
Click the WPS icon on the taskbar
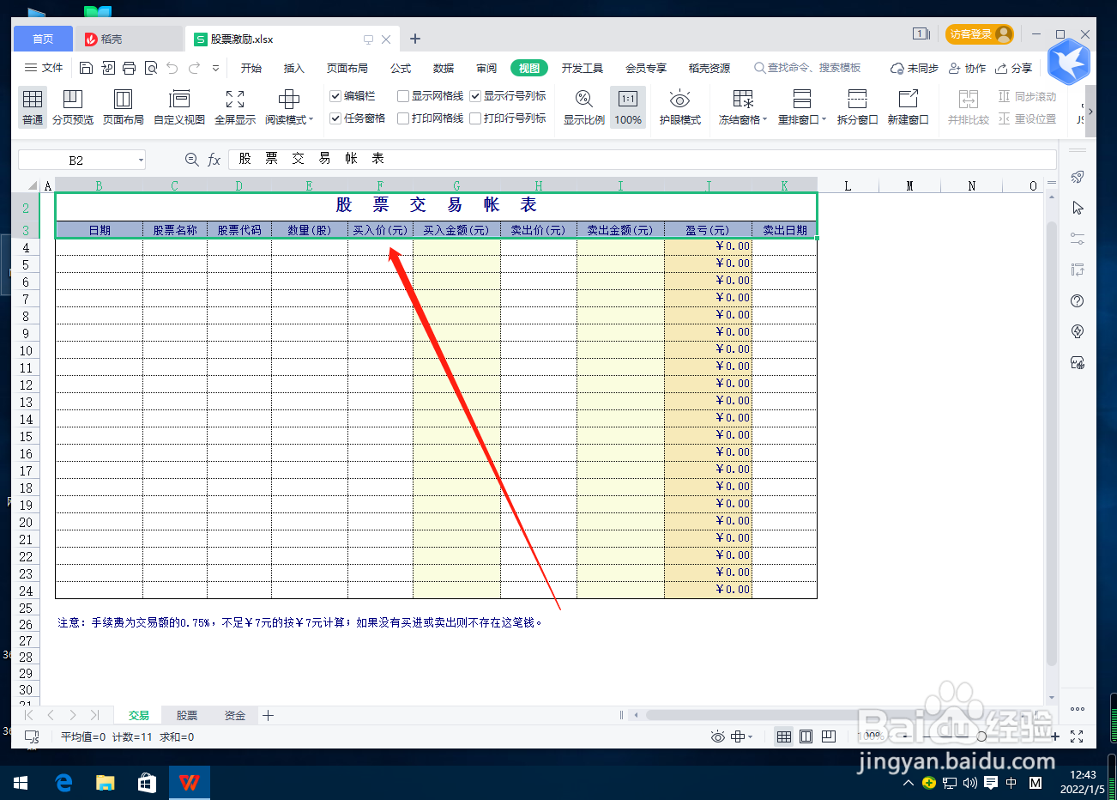point(188,782)
